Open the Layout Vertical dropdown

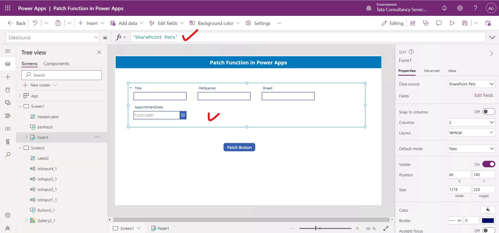click(x=471, y=132)
